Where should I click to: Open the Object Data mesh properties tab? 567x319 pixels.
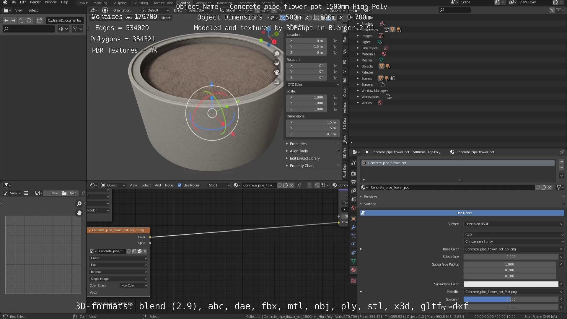click(353, 261)
